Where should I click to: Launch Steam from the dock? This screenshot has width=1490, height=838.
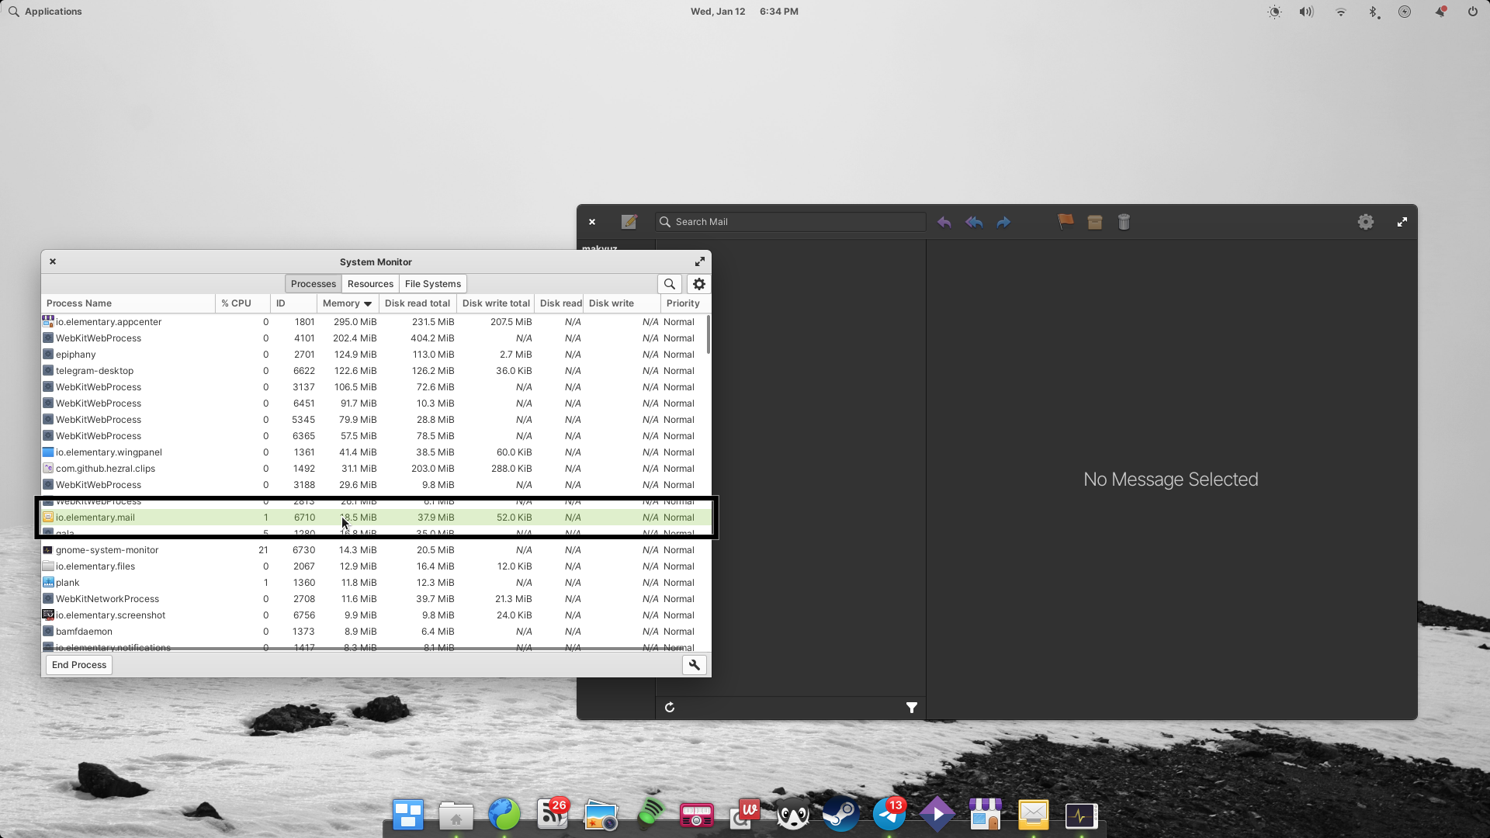point(841,815)
